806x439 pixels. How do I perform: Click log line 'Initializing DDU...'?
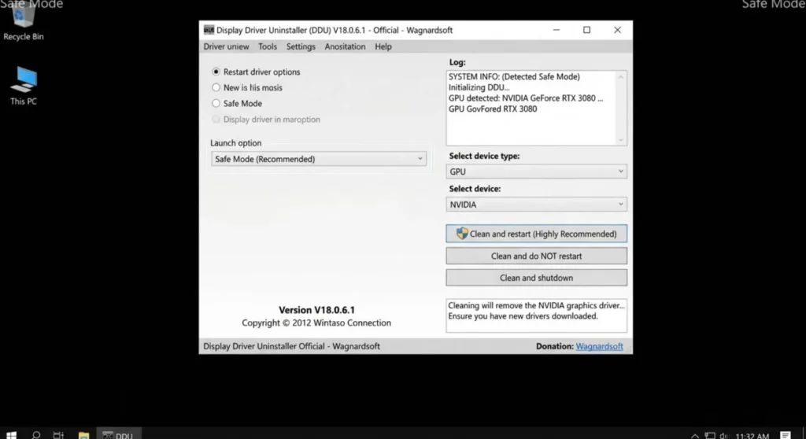(x=479, y=87)
